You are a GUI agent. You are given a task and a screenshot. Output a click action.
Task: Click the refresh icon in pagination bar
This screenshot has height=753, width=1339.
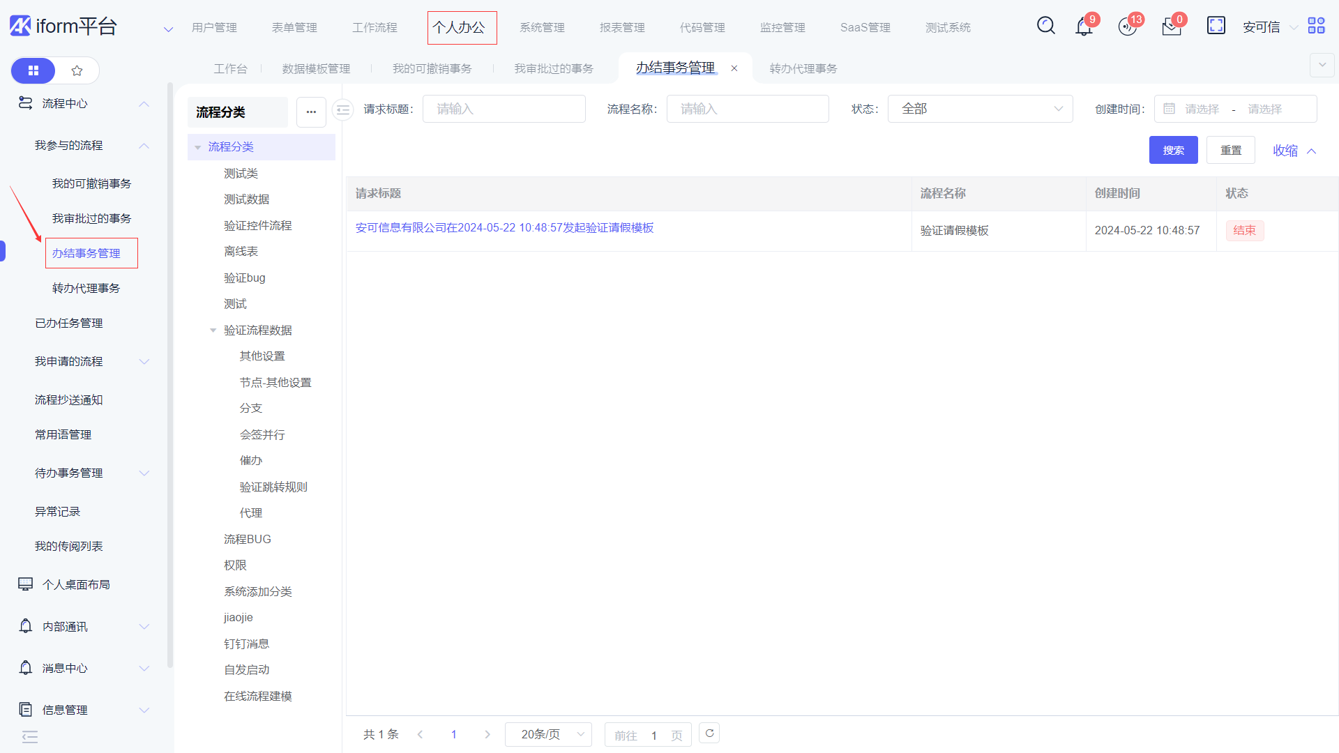point(709,733)
